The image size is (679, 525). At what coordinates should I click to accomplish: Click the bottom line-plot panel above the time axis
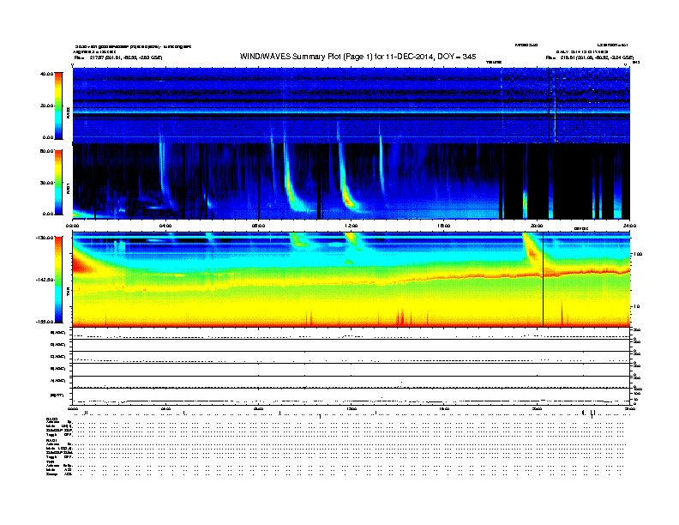pos(351,396)
